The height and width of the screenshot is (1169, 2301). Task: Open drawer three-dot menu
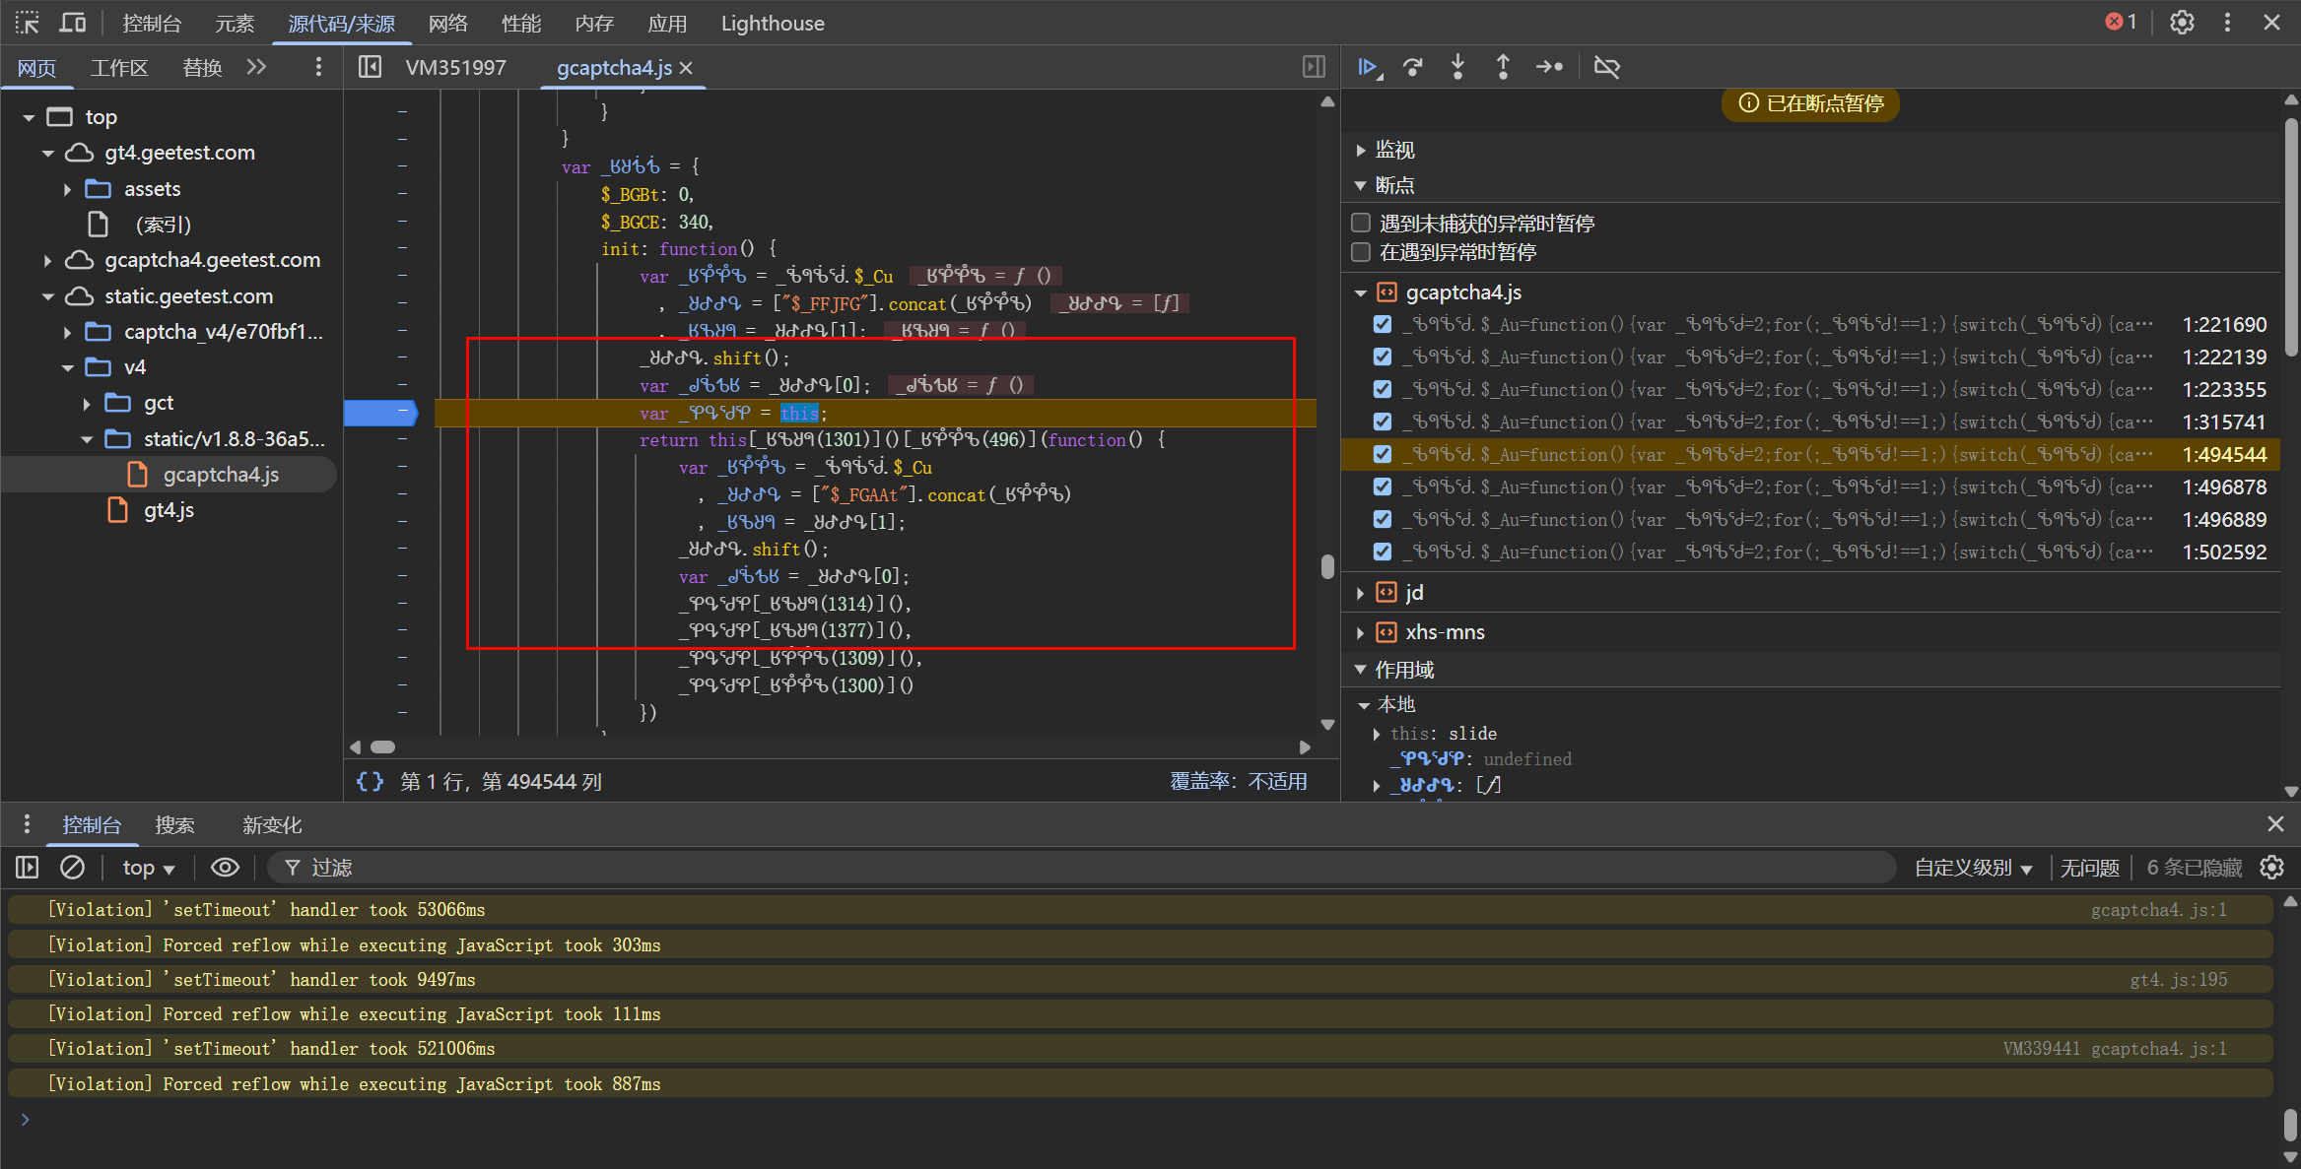[27, 824]
